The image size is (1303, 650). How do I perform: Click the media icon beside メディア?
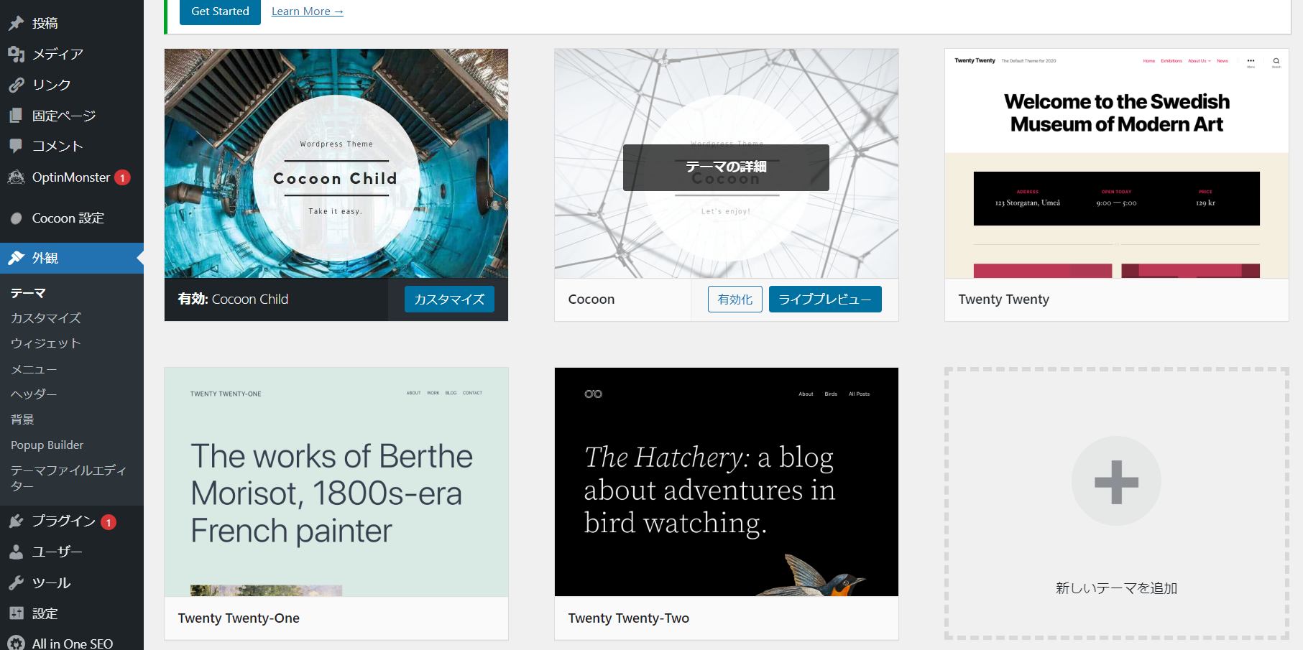pos(16,54)
